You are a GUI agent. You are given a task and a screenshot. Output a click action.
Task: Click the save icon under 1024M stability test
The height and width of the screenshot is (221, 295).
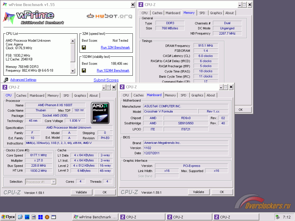coord(84,71)
